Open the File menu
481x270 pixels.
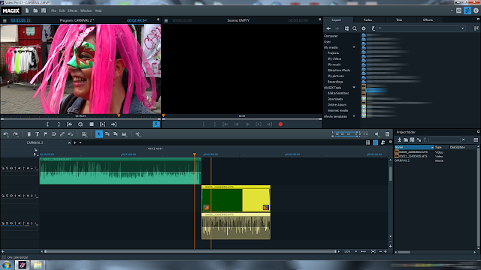(53, 10)
